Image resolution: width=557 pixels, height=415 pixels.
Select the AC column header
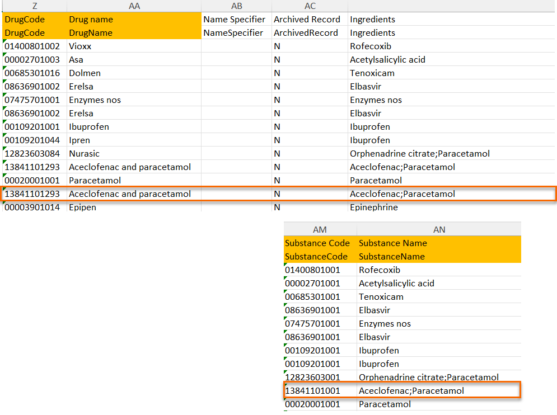click(310, 6)
